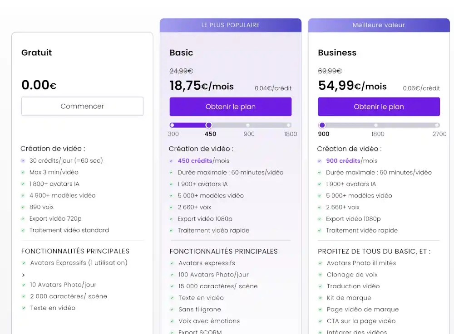Click the Basic plan title
454x334 pixels.
coord(181,53)
